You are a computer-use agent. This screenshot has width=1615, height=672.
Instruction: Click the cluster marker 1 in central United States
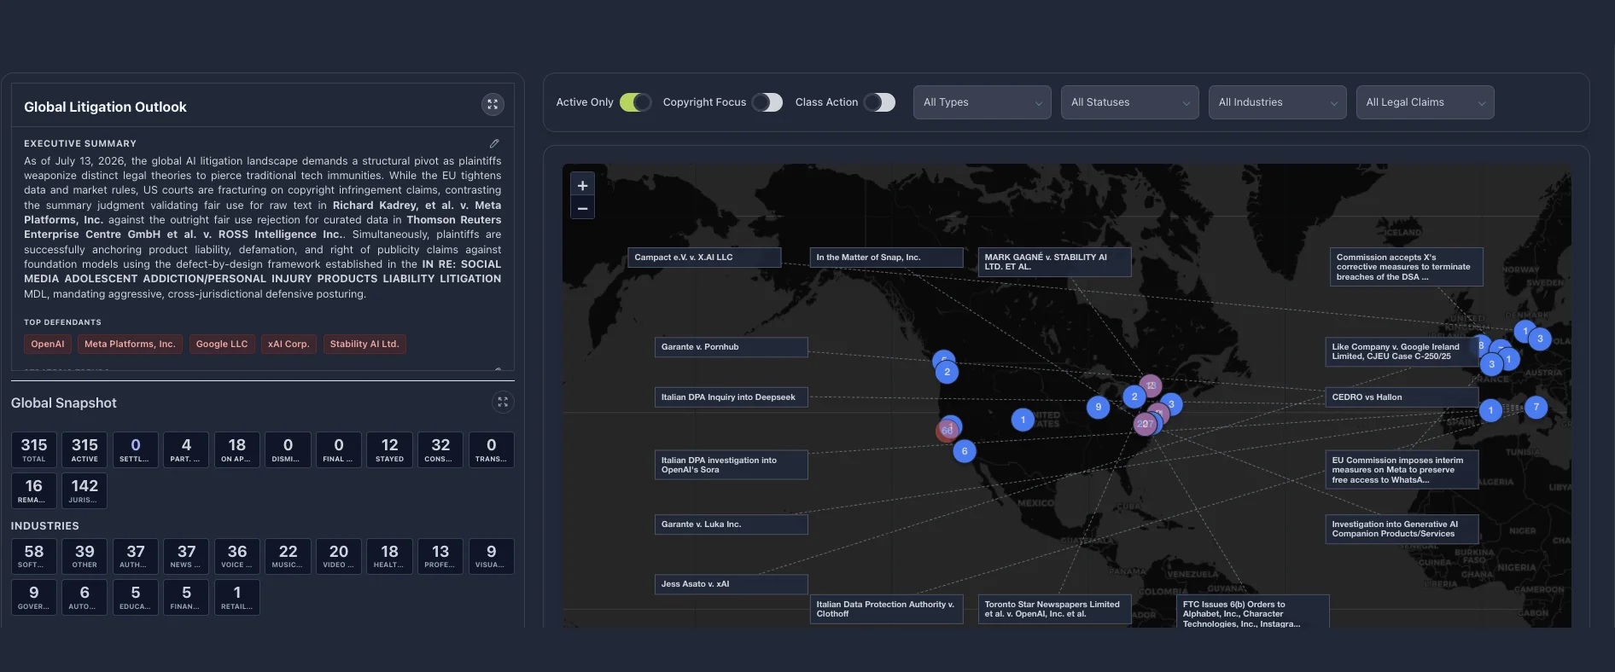[1023, 420]
